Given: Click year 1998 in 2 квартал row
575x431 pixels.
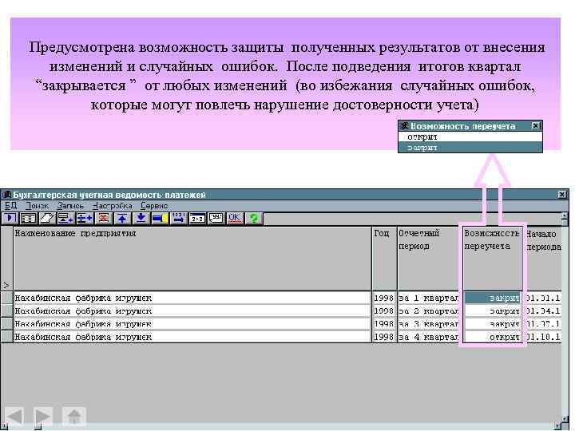Looking at the screenshot, I should (x=384, y=310).
